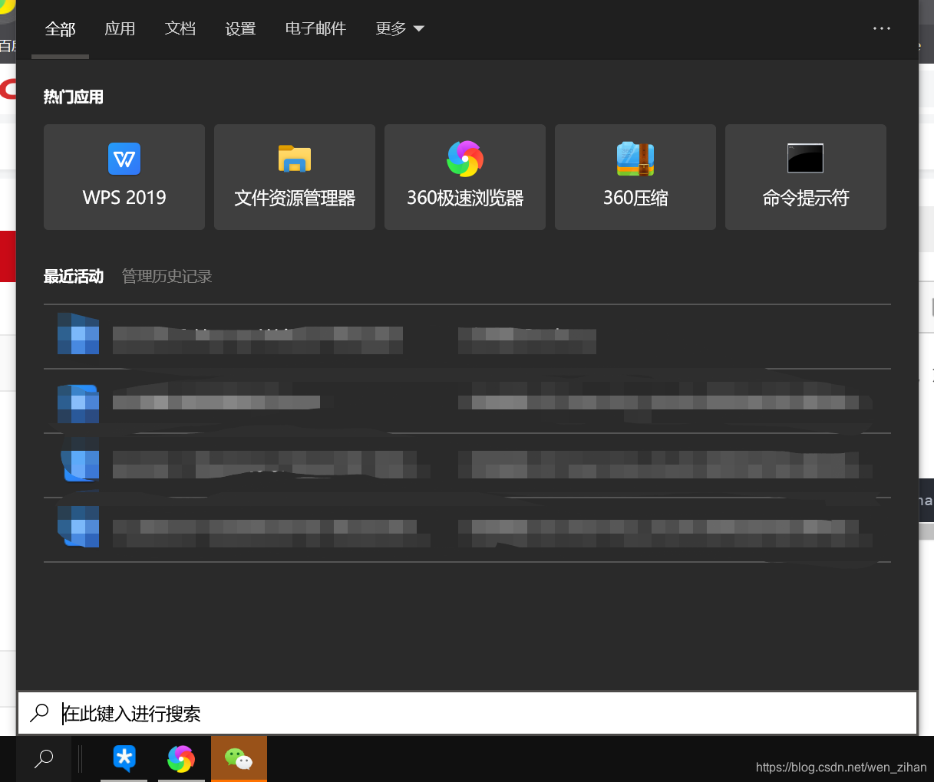Click the taskbar search magnifier icon
The height and width of the screenshot is (782, 934).
click(x=44, y=759)
